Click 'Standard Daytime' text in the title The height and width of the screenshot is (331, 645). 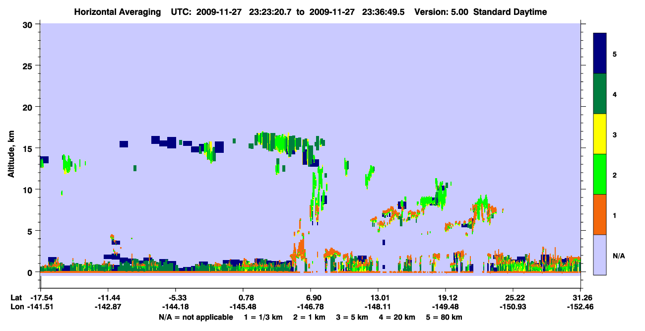click(x=510, y=12)
